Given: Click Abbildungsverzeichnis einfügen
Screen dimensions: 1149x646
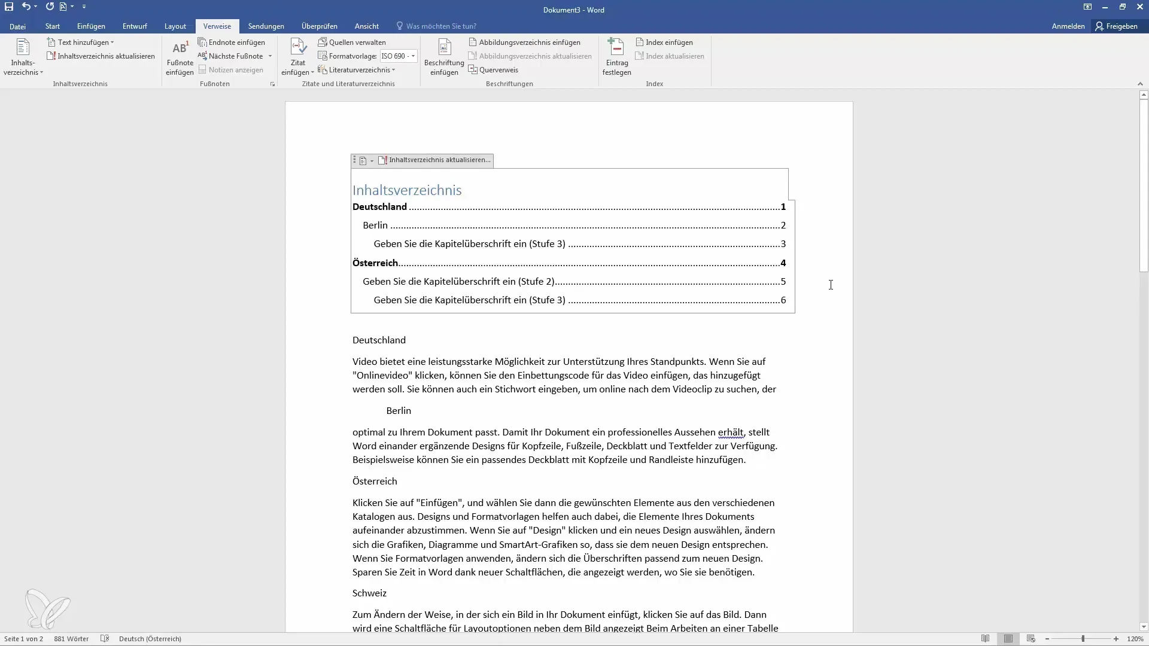Looking at the screenshot, I should (x=524, y=42).
